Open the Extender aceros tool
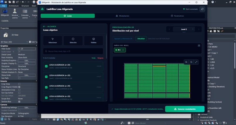This screenshot has height=125, width=236. click(25, 14)
